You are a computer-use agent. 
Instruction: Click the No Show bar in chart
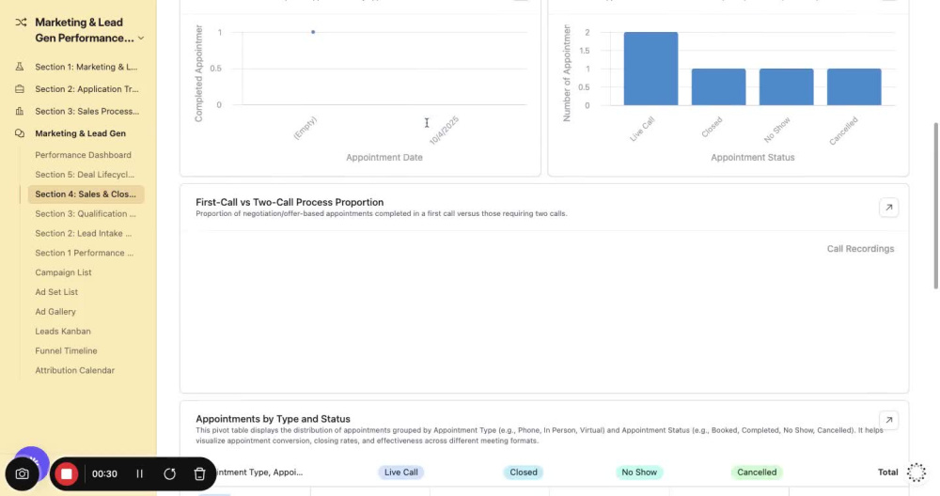pyautogui.click(x=787, y=86)
